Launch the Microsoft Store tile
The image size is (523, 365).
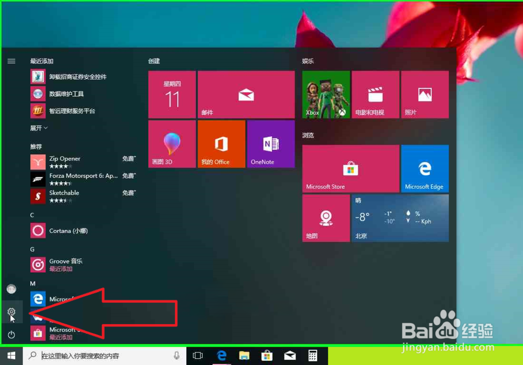(x=350, y=168)
